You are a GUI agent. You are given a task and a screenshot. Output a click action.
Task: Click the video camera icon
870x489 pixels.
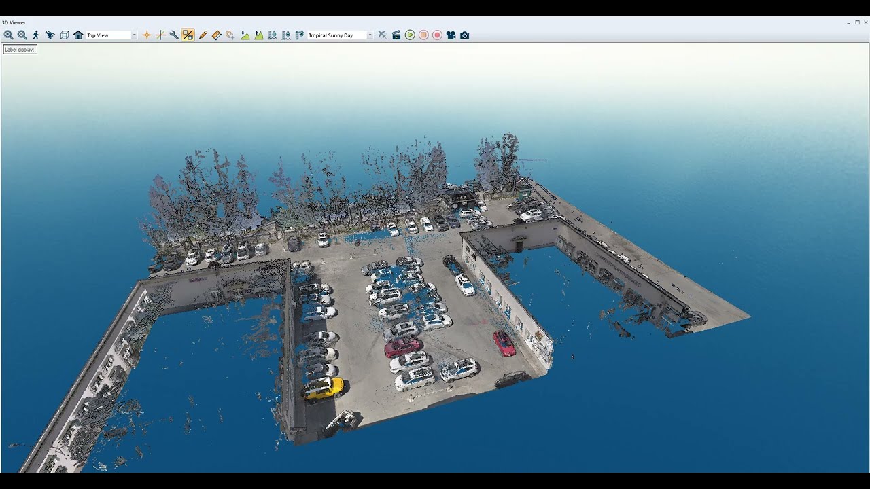451,35
